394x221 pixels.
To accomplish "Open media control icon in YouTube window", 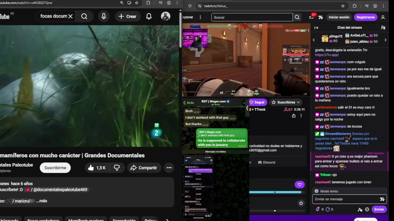I will coord(160,2).
